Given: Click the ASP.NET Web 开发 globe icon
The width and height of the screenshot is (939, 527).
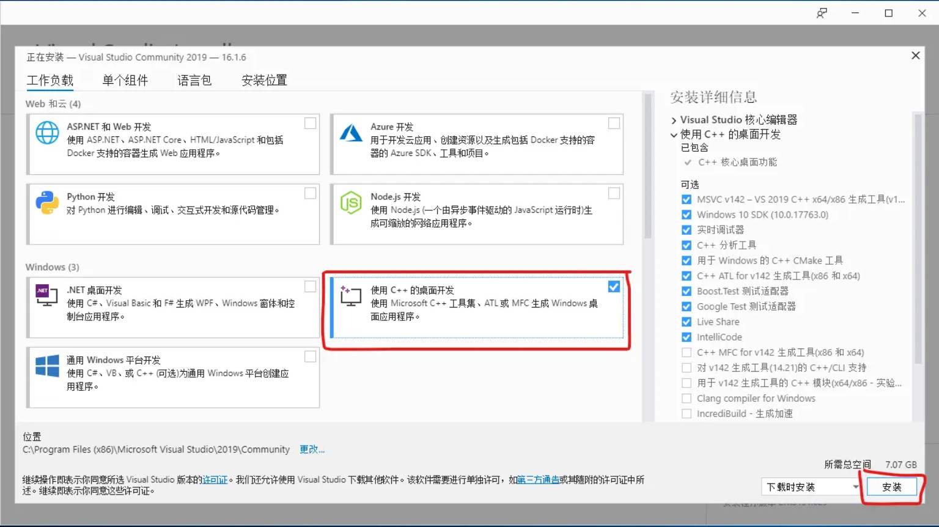Looking at the screenshot, I should 47,133.
